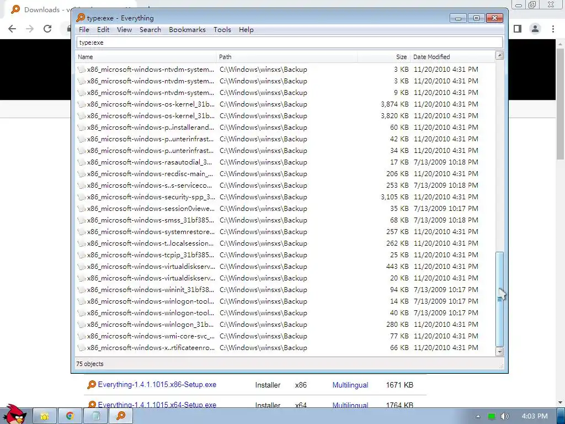Screen dimensions: 565x424
Task: Select the wmi-core-svc file icon
Action: tap(82, 336)
